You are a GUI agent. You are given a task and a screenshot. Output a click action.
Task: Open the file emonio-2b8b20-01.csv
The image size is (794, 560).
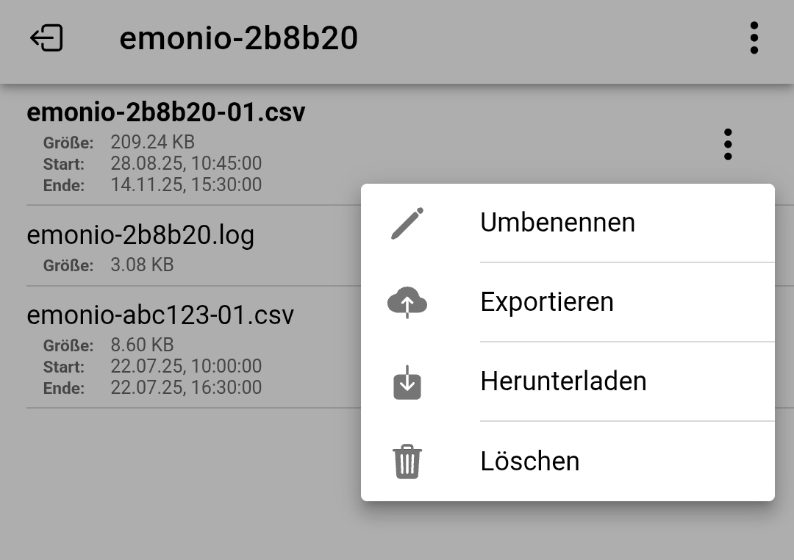[x=165, y=112]
